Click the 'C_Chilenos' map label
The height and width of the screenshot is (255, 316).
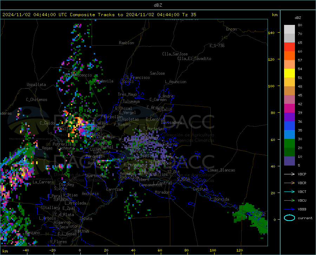tap(37, 100)
